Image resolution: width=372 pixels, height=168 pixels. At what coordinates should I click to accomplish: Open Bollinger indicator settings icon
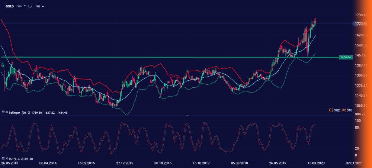[3, 112]
